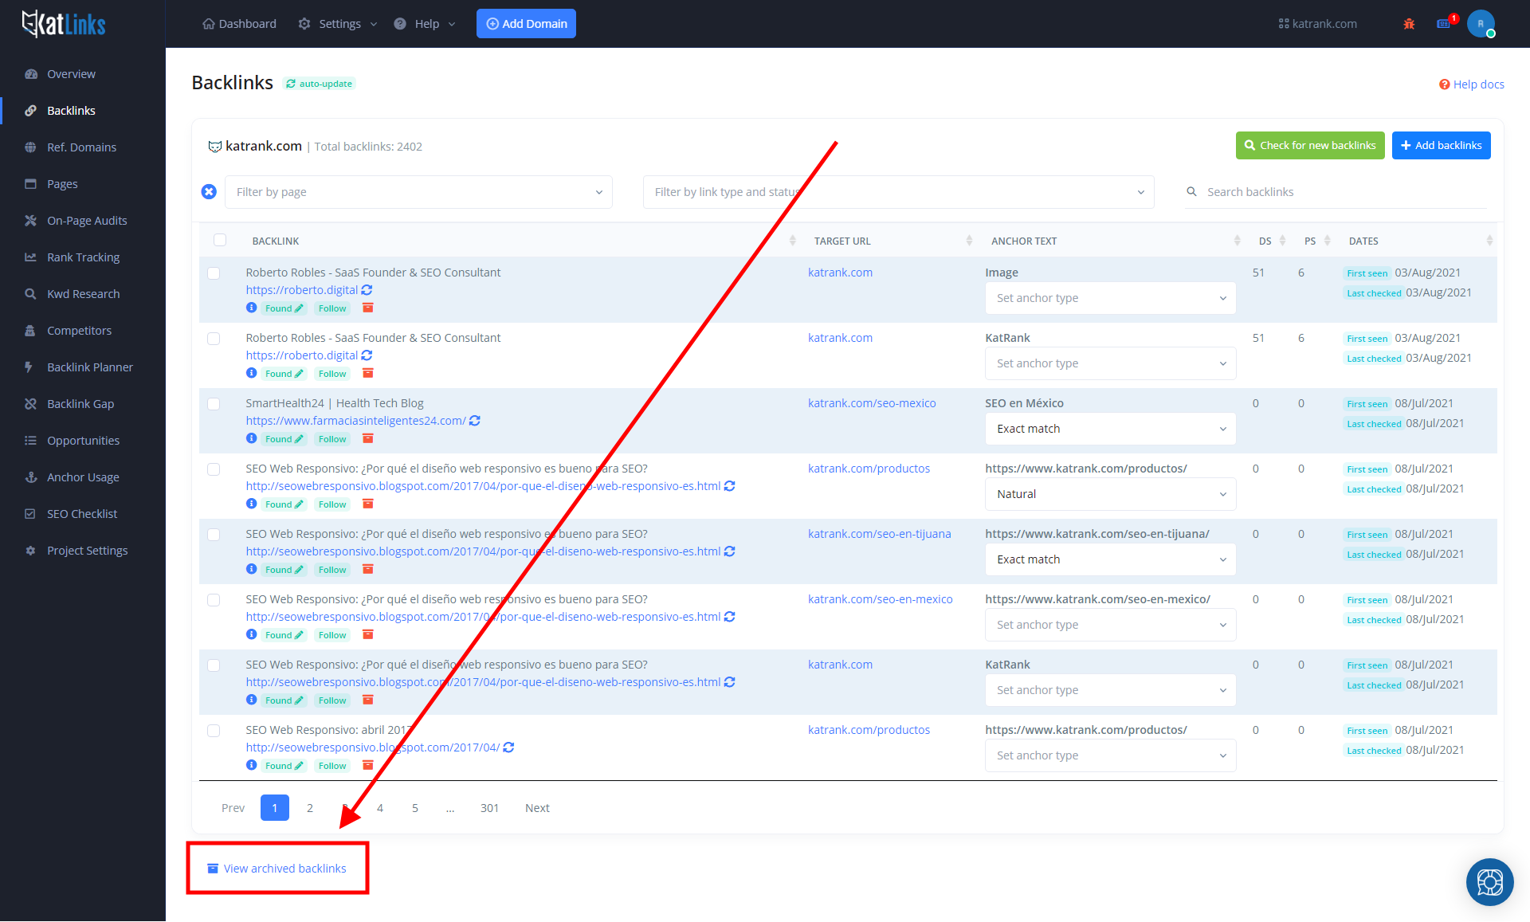Open Backlink Gap in sidebar
1530x922 pixels.
(80, 404)
